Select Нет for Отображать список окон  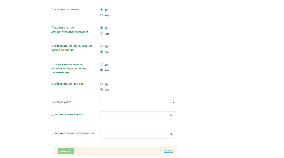[101, 90]
